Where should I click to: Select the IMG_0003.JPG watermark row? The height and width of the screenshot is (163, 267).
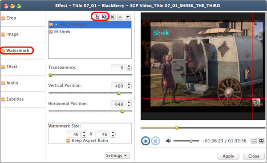click(x=90, y=24)
